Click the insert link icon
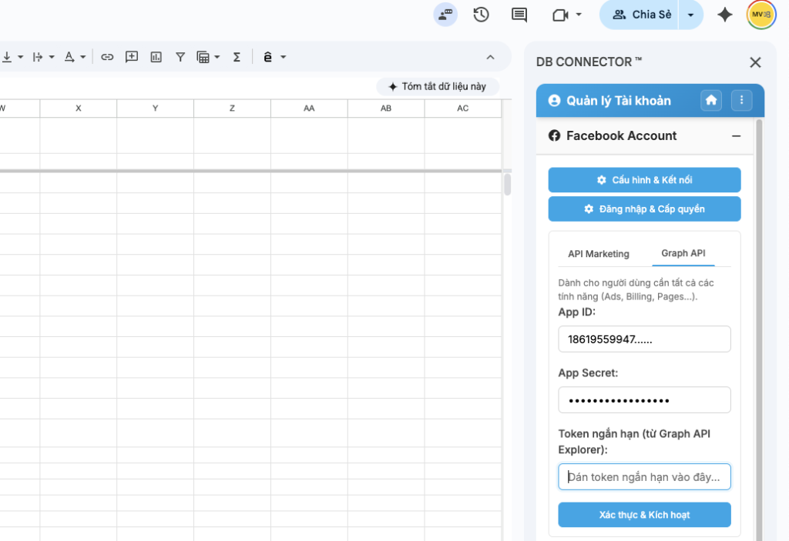 coord(108,57)
